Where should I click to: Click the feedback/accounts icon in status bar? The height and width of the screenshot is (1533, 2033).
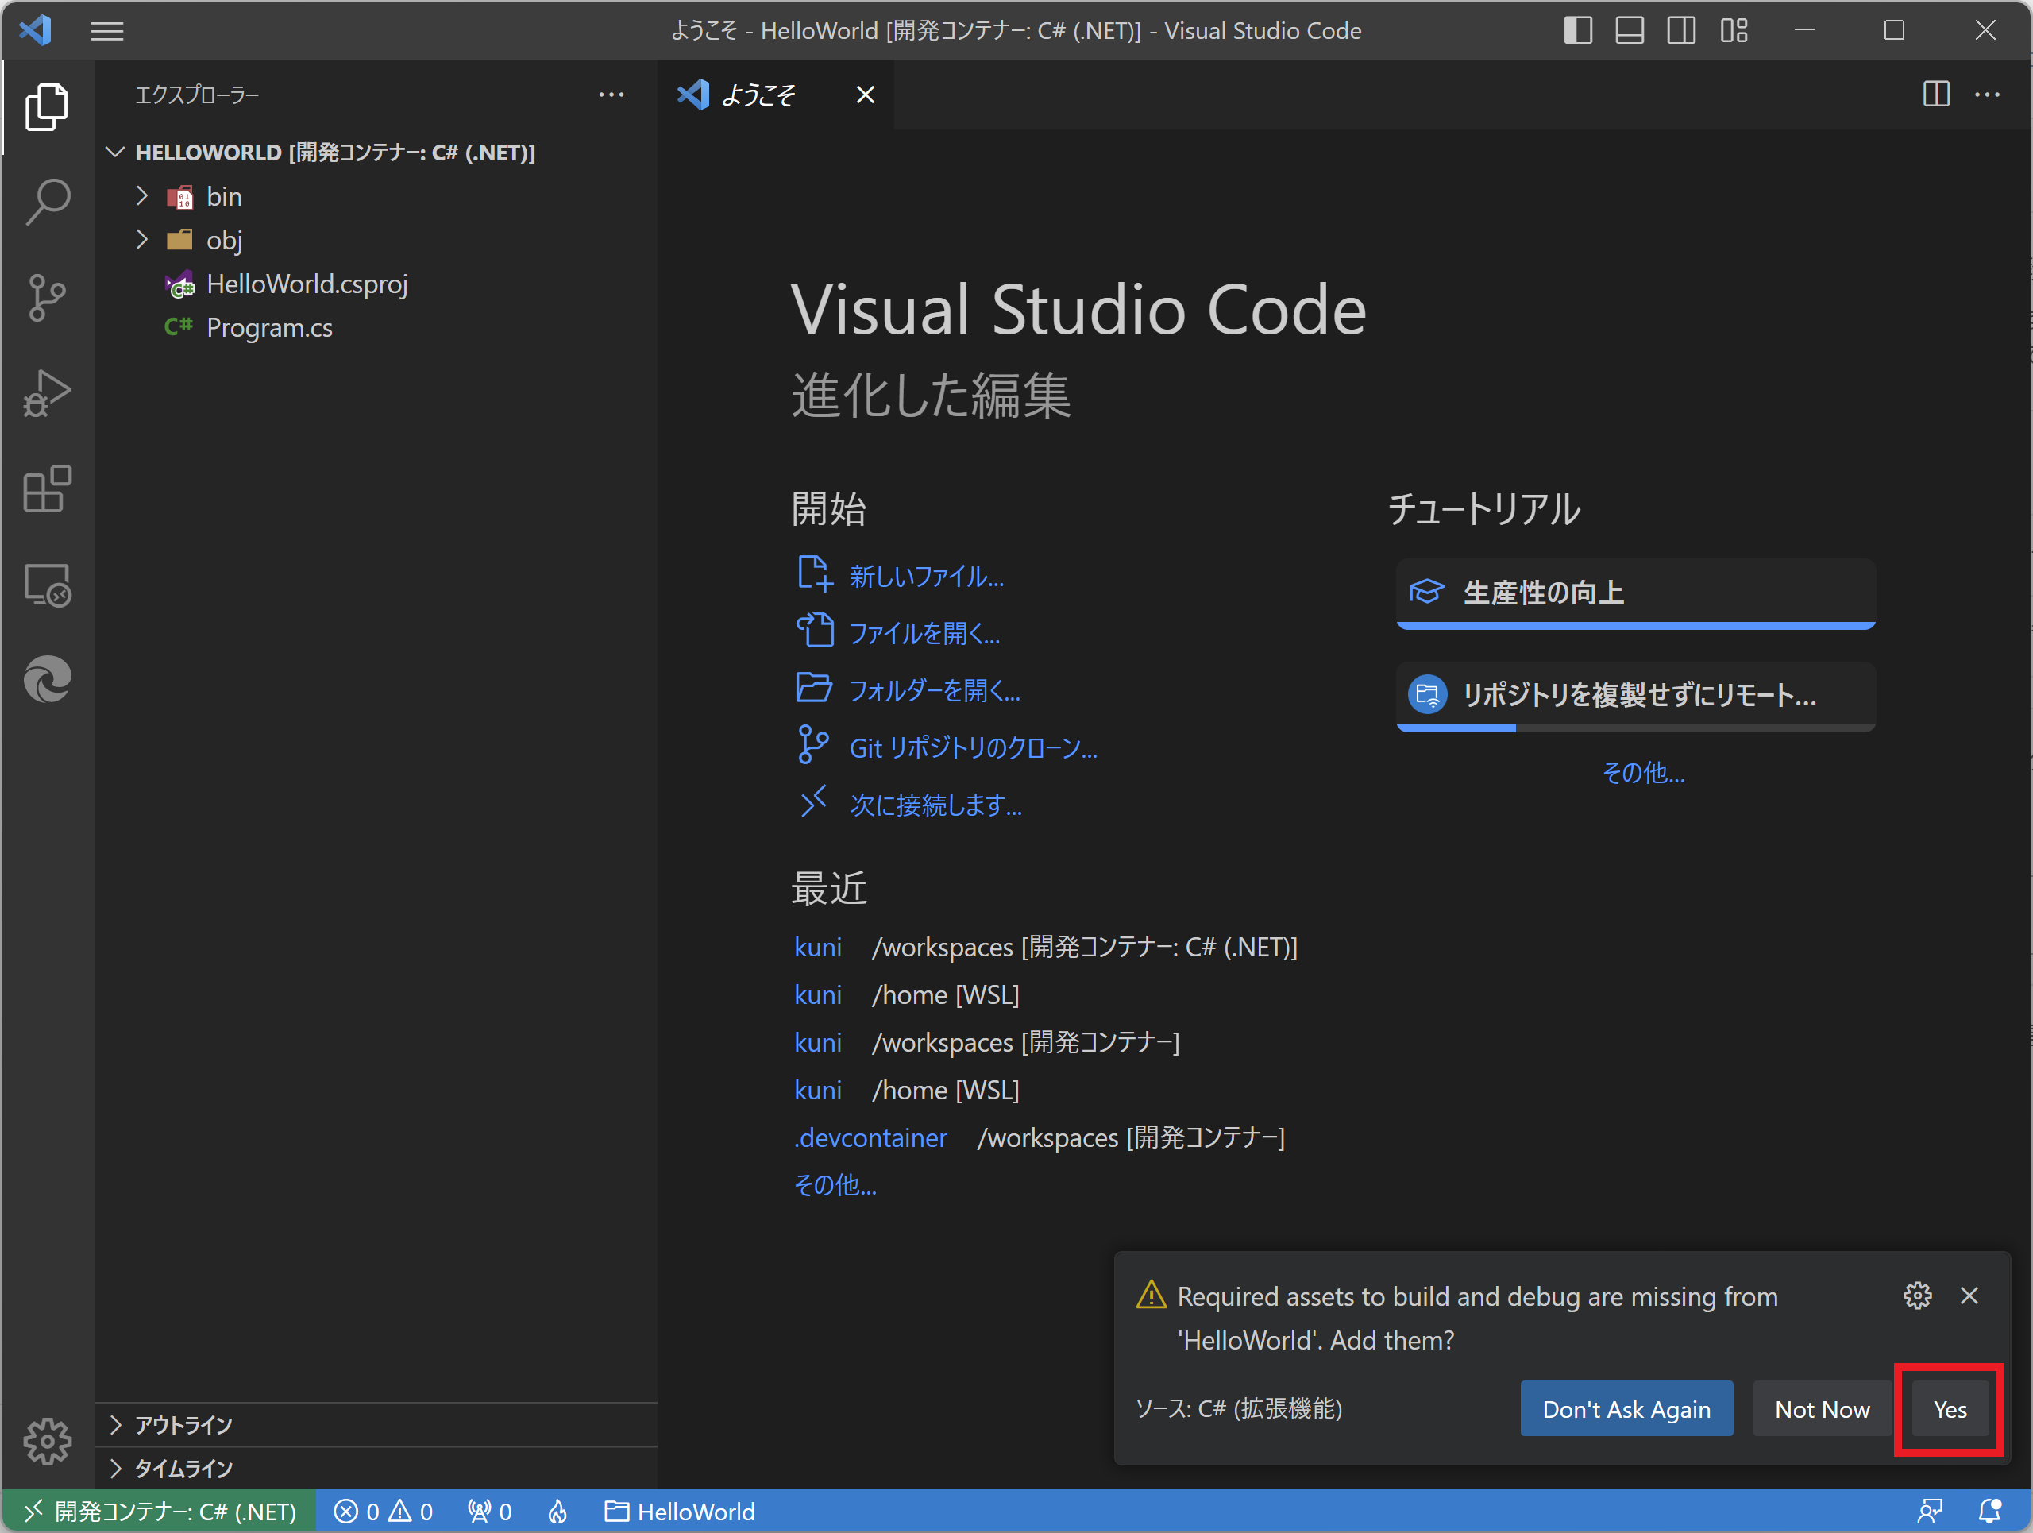tap(1929, 1512)
